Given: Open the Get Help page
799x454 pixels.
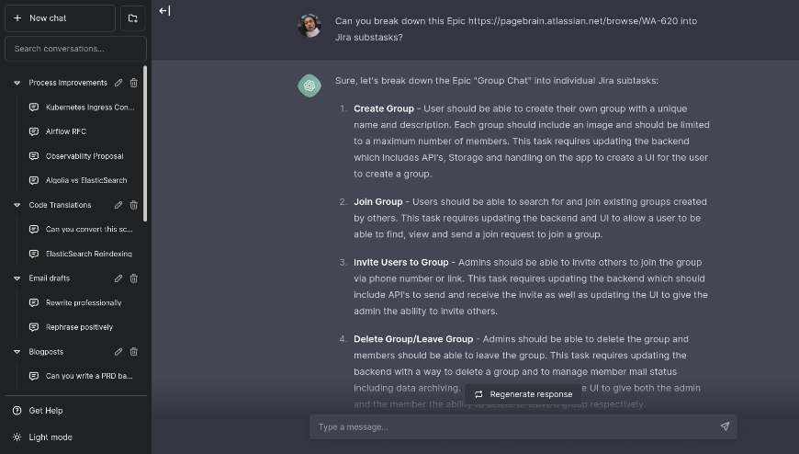Looking at the screenshot, I should tap(46, 411).
